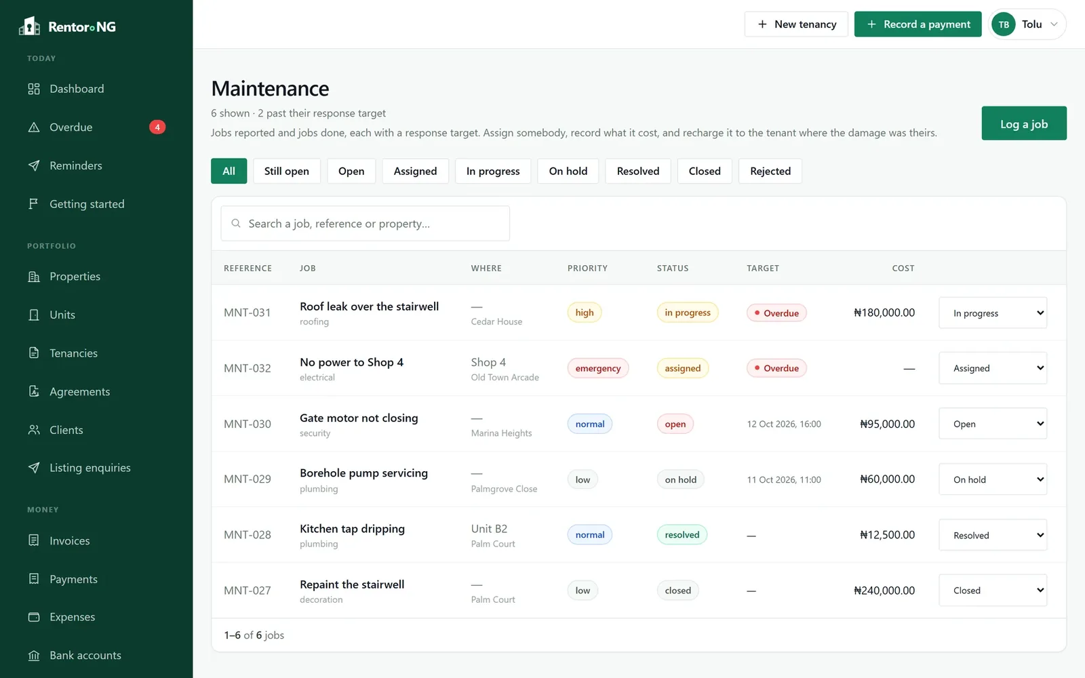Click the emergency priority badge

click(598, 368)
